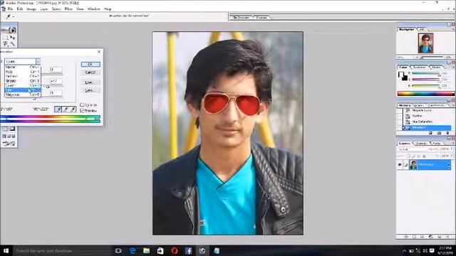
Task: Open the Help menu
Action: (x=108, y=9)
